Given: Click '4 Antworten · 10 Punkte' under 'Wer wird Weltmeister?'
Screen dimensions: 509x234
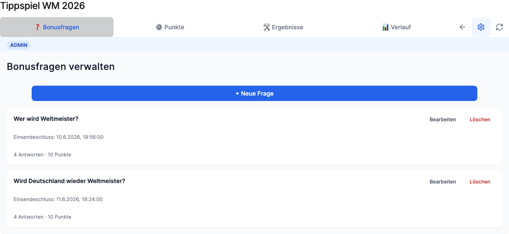Looking at the screenshot, I should coord(42,155).
